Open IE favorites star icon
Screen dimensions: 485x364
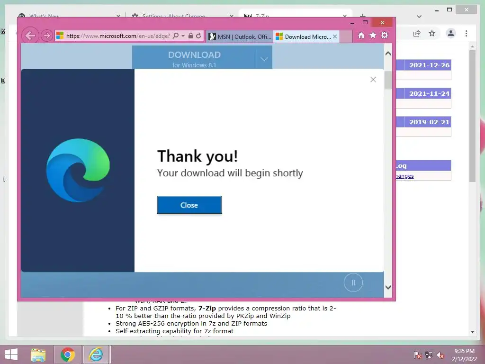(x=373, y=36)
